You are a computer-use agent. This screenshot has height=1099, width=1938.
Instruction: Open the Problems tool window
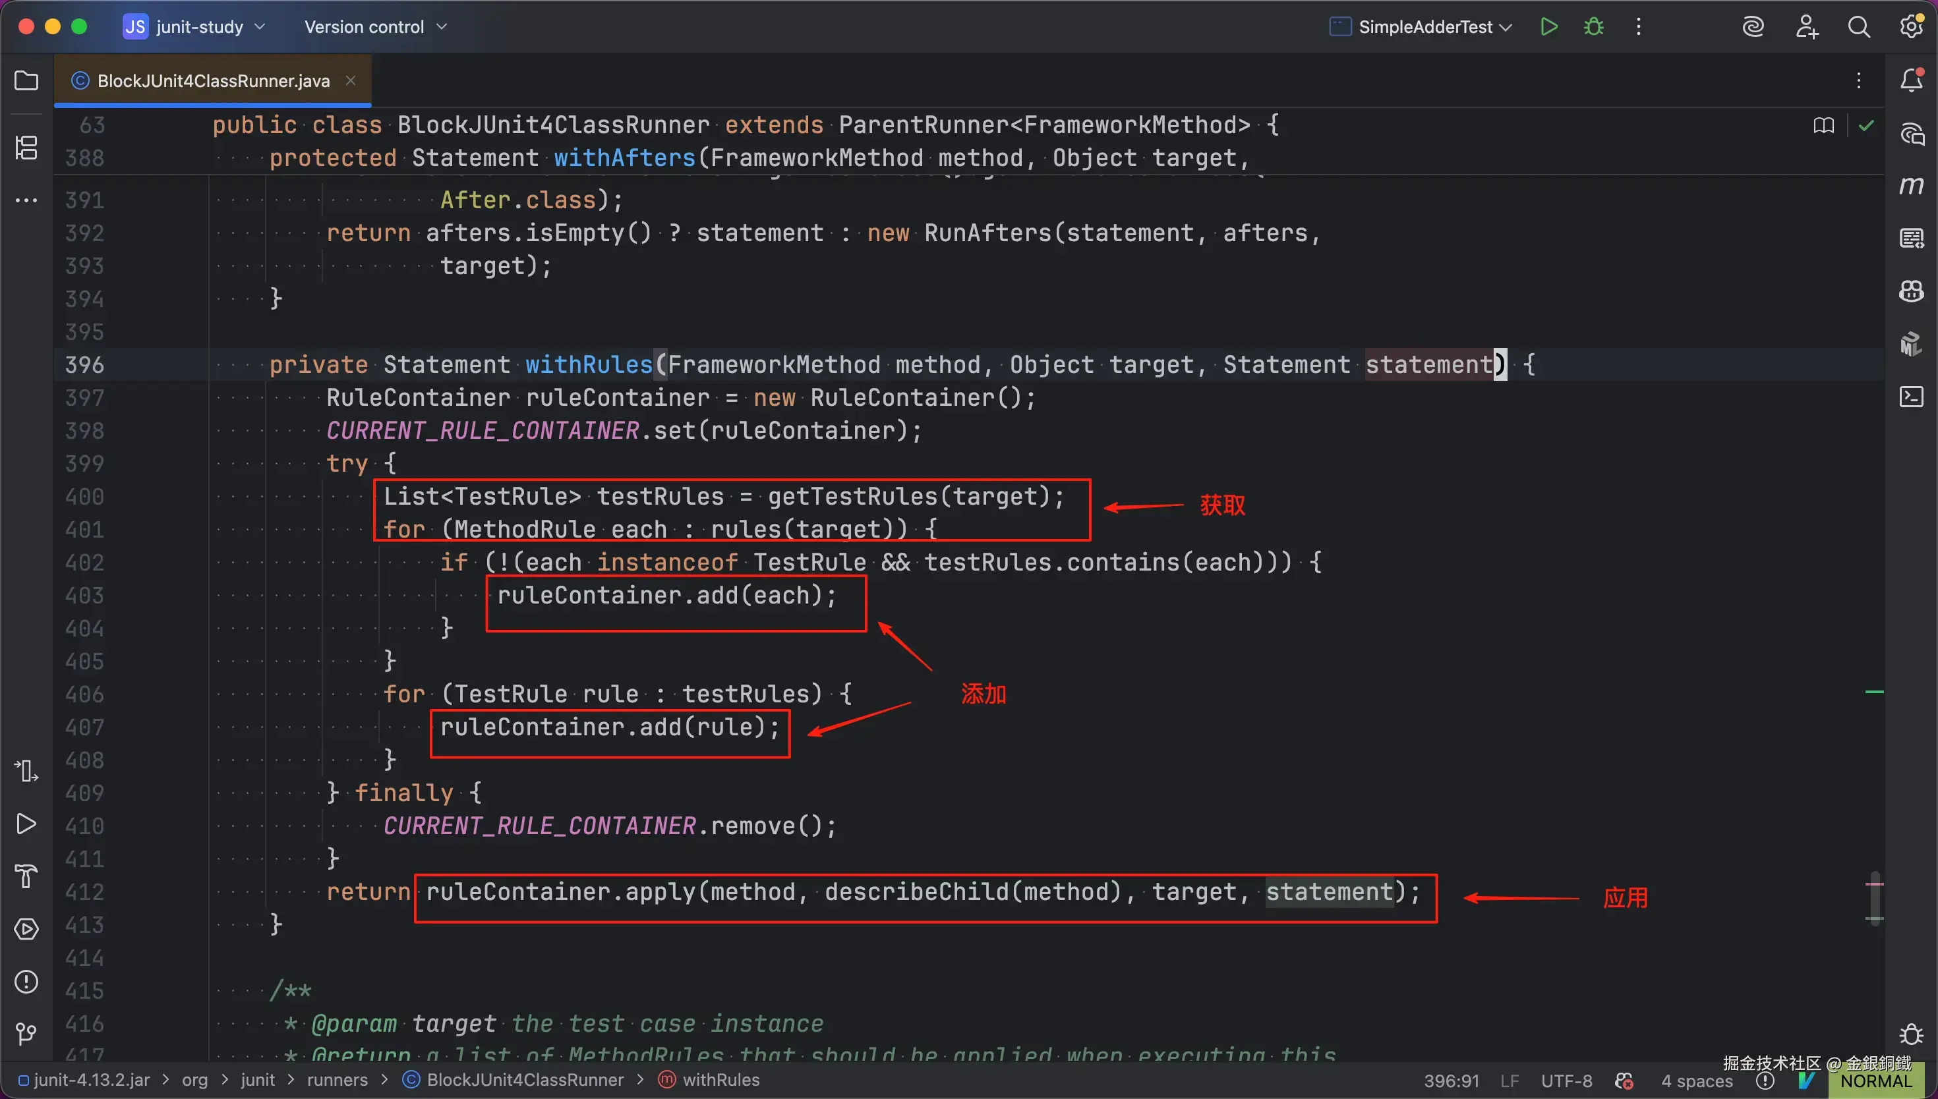(x=26, y=981)
